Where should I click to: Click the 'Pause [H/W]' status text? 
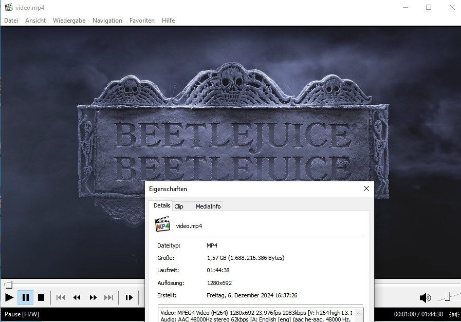click(22, 314)
